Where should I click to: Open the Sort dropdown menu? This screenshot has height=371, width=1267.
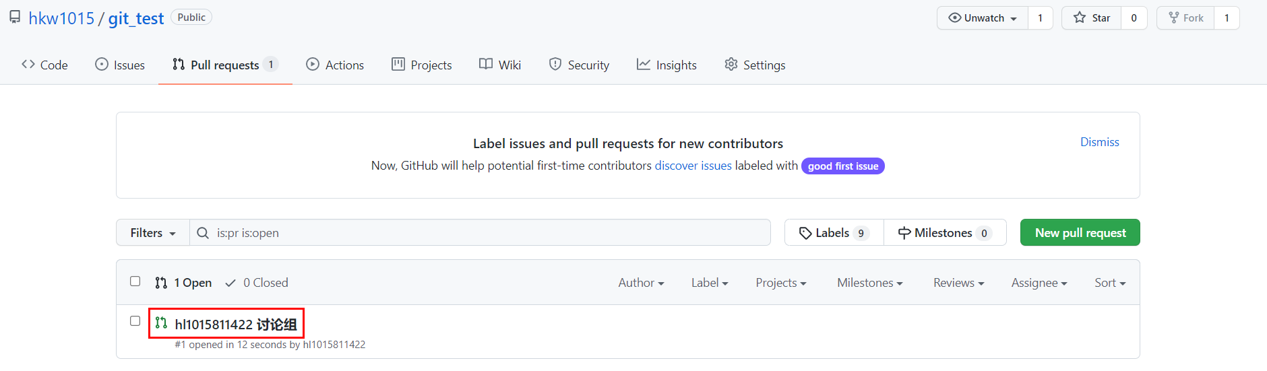point(1110,283)
